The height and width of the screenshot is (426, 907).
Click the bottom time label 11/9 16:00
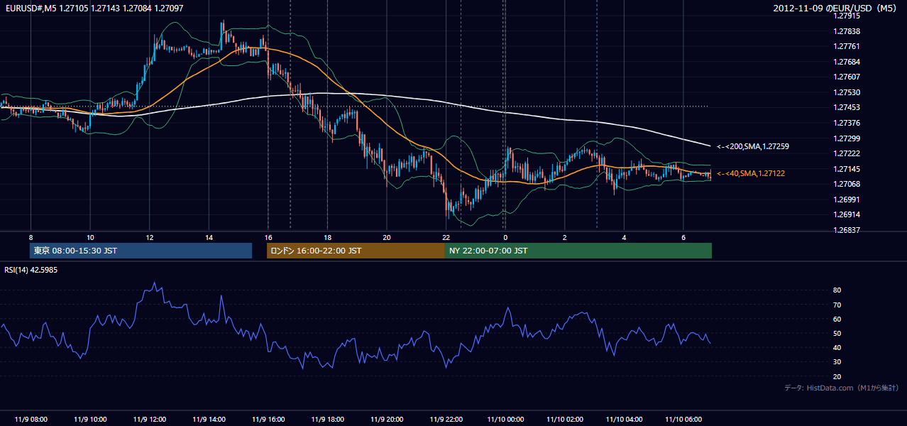(x=268, y=420)
